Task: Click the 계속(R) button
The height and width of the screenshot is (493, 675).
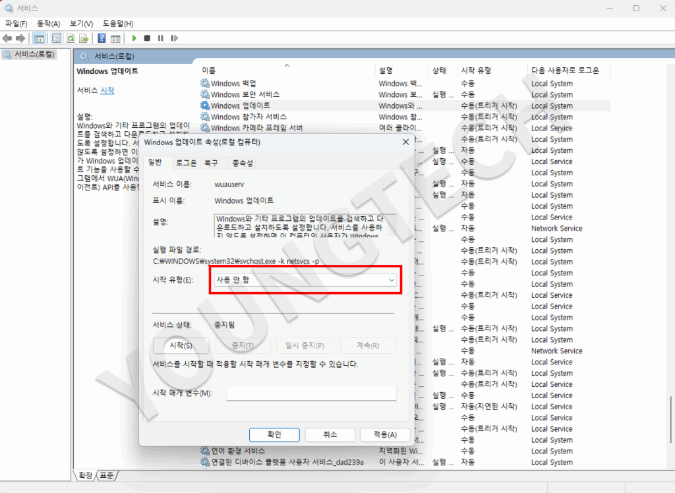Action: coord(368,345)
